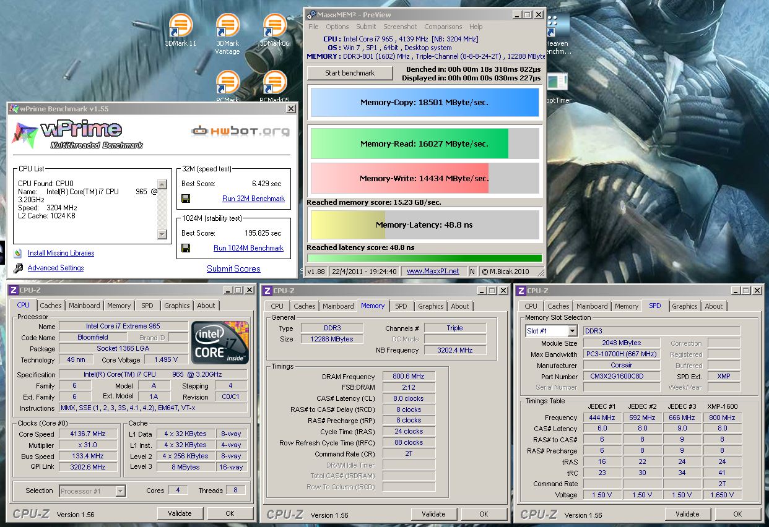
Task: Switch to Graphics tab in middle CPU-Z
Action: (431, 306)
